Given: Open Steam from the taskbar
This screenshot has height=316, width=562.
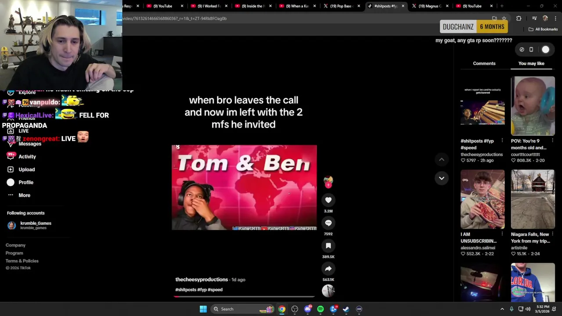Looking at the screenshot, I should pos(346,309).
